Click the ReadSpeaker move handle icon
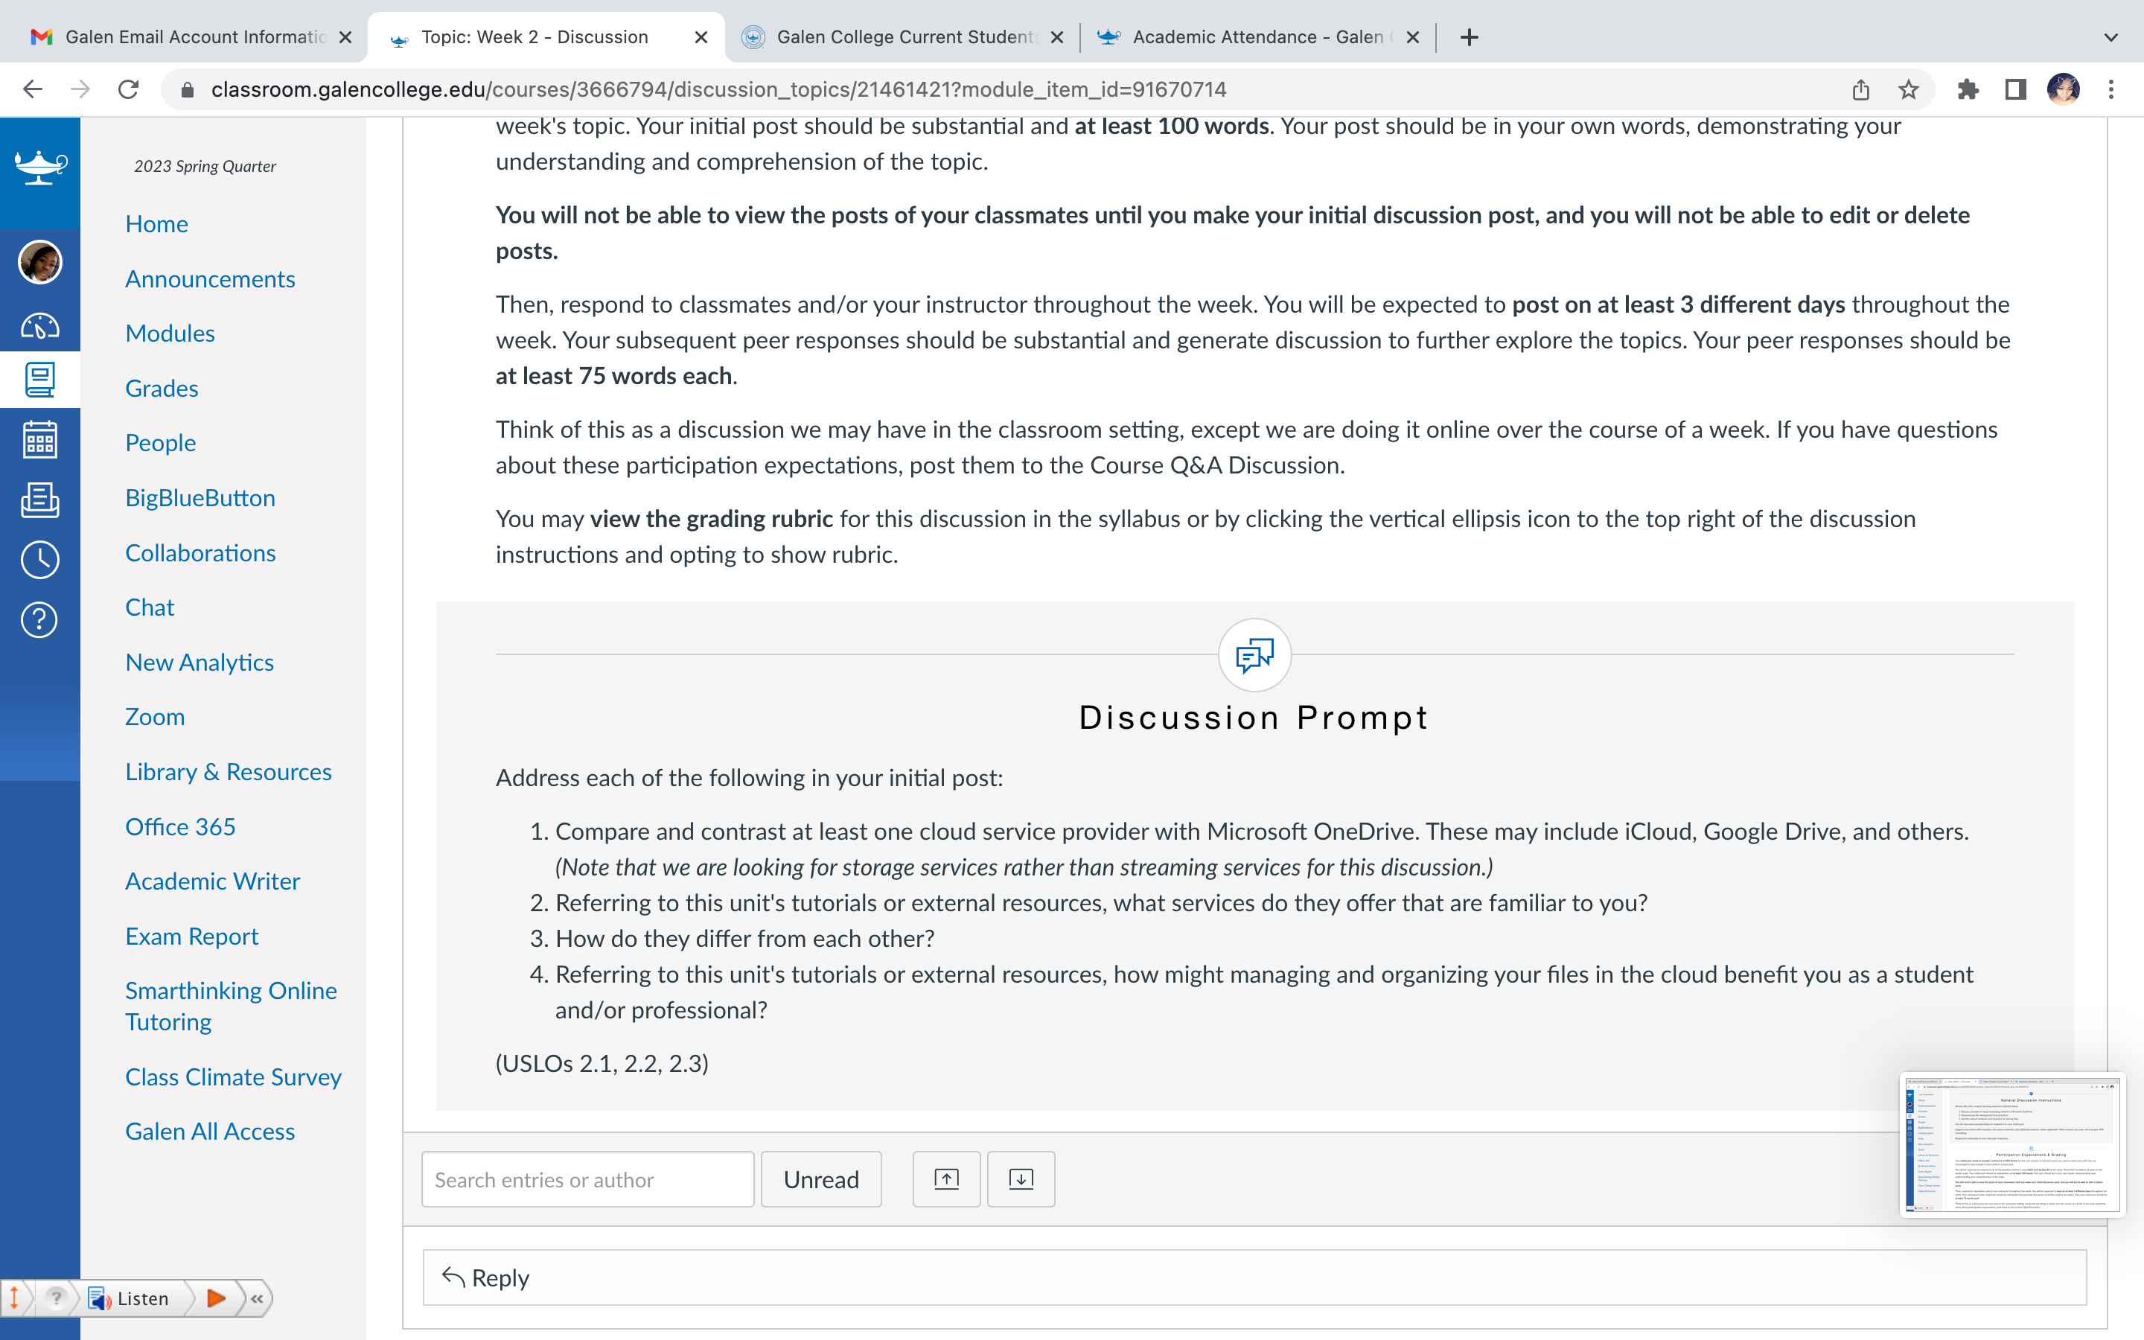 14,1299
